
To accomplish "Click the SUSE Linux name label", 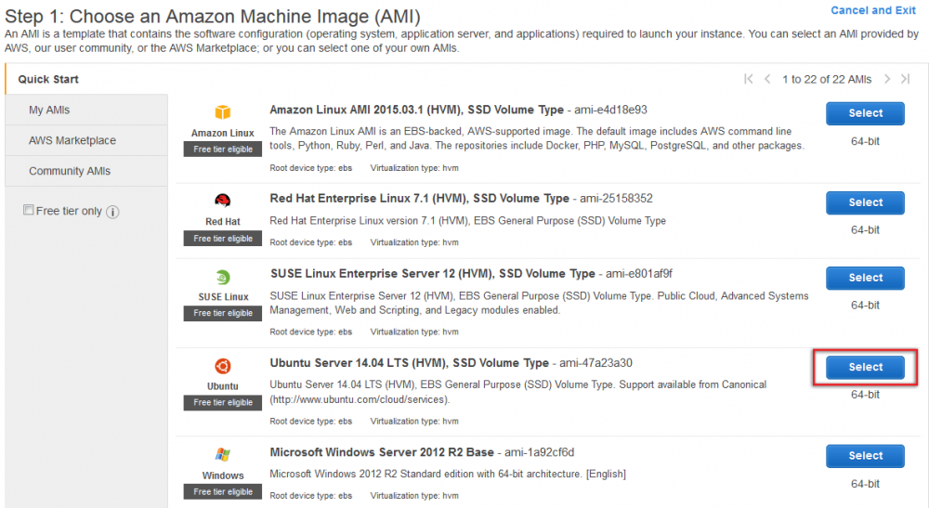I will (x=223, y=297).
